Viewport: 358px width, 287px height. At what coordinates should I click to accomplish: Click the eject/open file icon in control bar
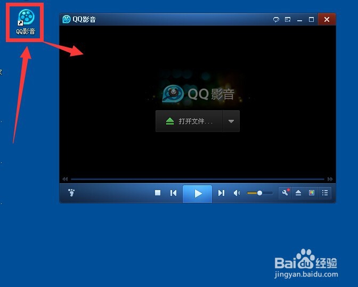click(298, 193)
